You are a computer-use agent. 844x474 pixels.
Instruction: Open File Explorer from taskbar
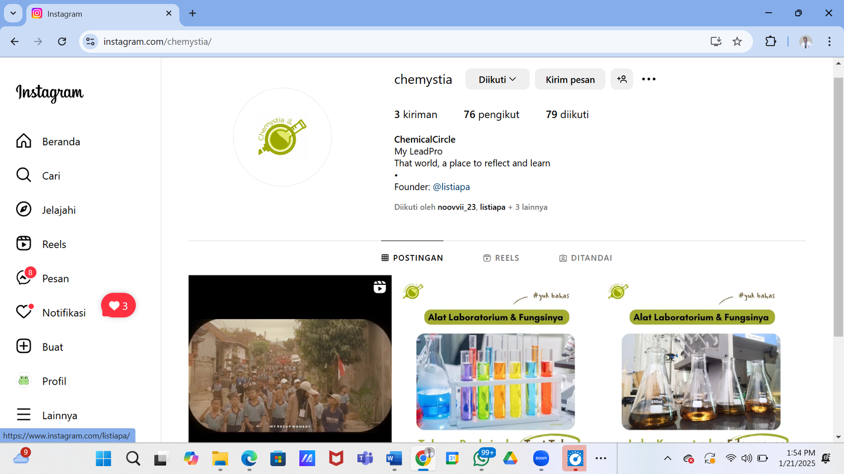tap(220, 459)
